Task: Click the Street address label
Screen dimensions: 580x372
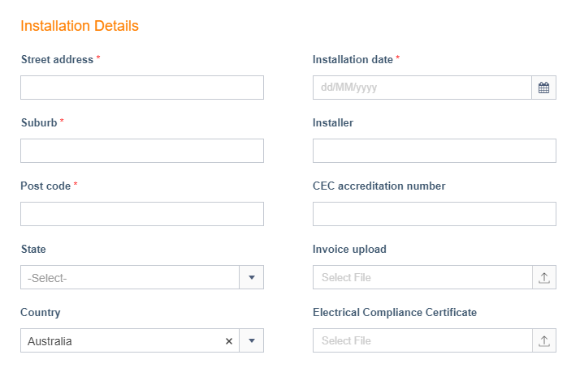Action: [x=57, y=59]
